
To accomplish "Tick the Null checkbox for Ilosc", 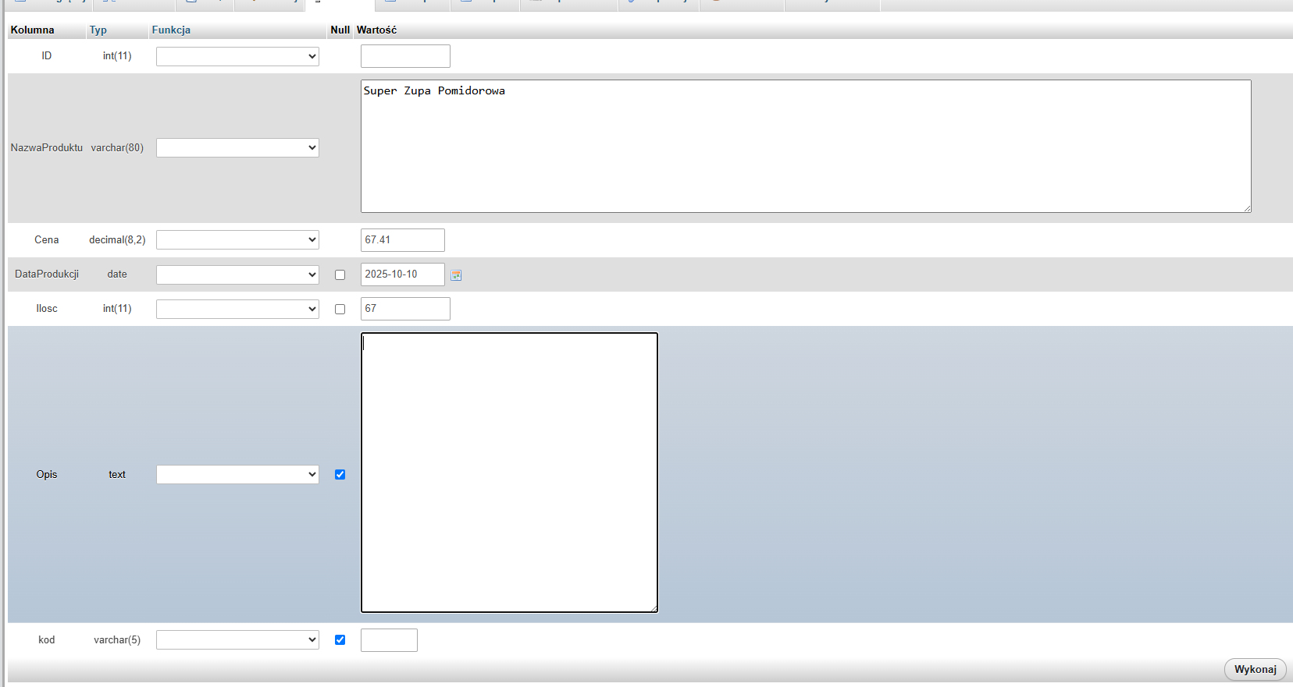I will (x=340, y=309).
